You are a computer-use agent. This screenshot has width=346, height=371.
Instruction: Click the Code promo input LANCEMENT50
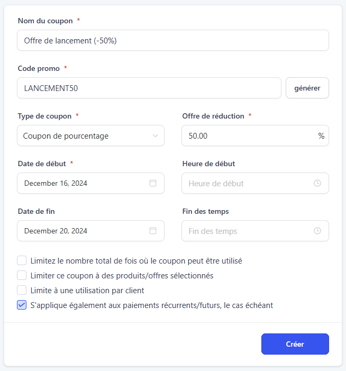point(149,88)
